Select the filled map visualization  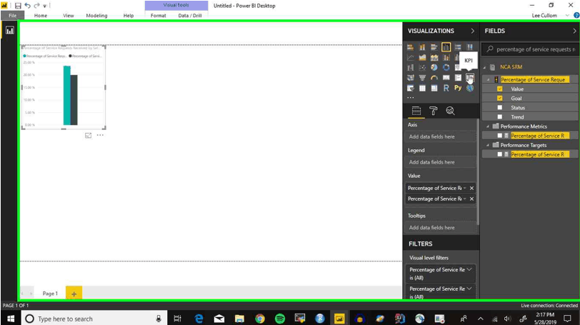(x=410, y=78)
